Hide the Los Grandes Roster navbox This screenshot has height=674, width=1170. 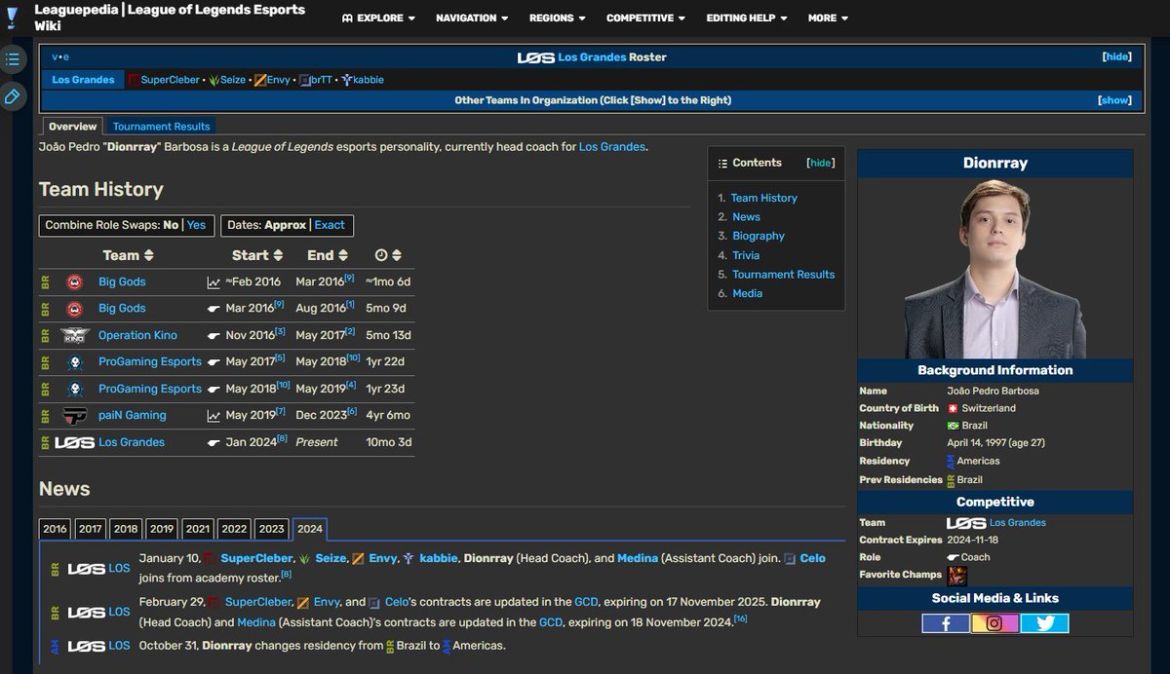pyautogui.click(x=1116, y=56)
